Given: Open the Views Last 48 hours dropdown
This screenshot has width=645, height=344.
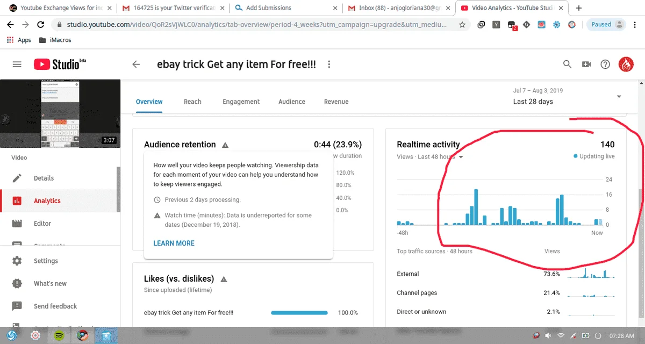Looking at the screenshot, I should point(431,156).
